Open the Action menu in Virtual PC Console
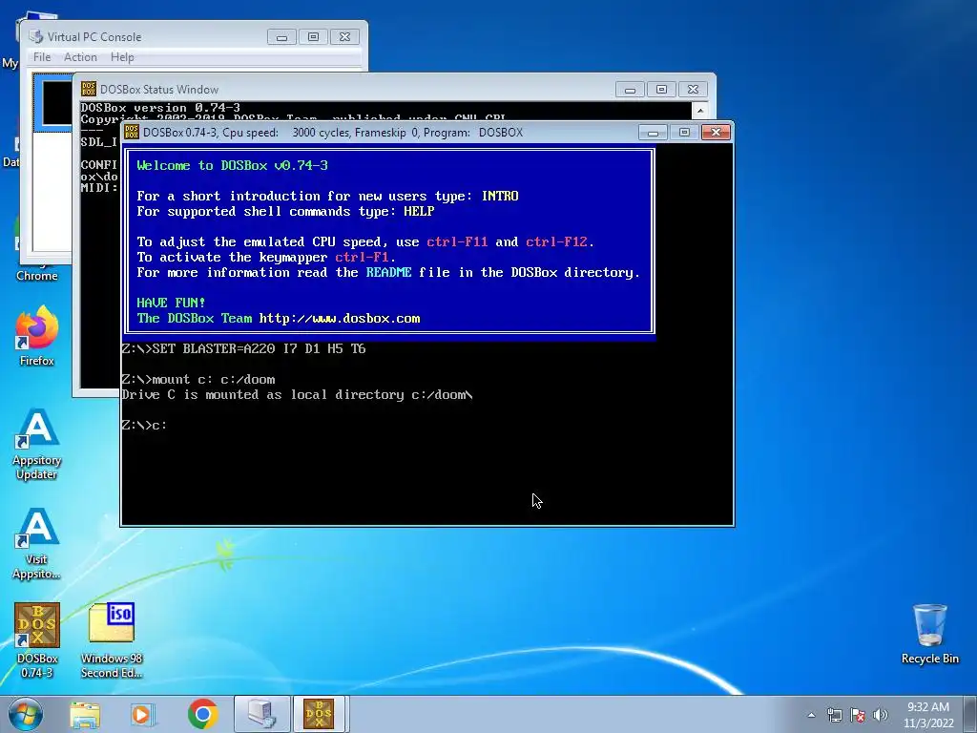The height and width of the screenshot is (733, 977). click(80, 56)
